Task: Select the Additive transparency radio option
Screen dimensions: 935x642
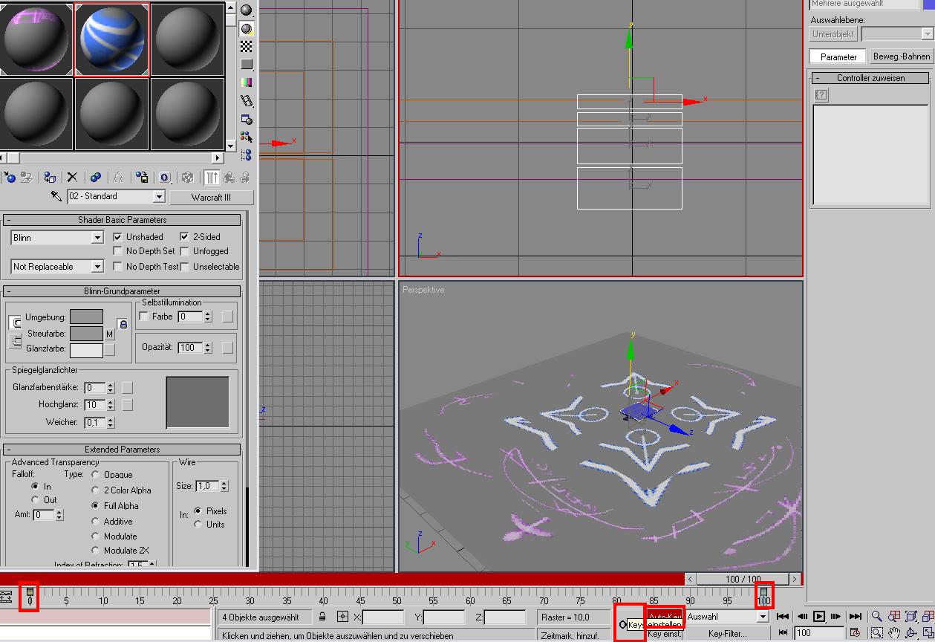Action: 95,522
